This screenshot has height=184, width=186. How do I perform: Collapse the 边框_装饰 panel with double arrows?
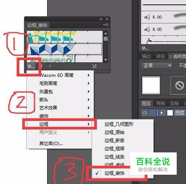pos(101,19)
